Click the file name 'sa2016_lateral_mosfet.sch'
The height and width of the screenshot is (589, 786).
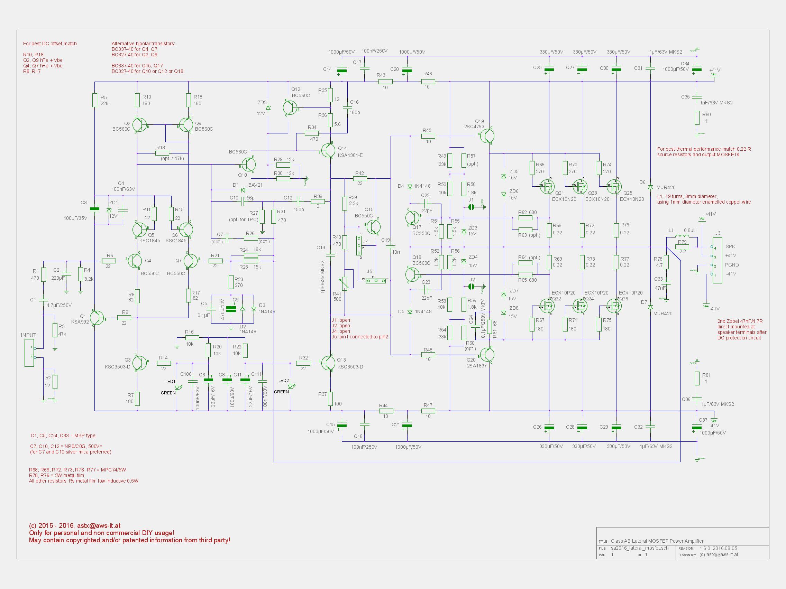[x=640, y=548]
